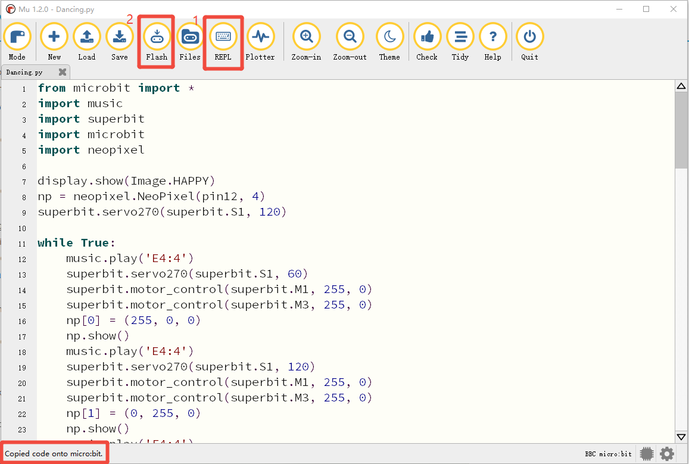Create a New file

pyautogui.click(x=54, y=42)
